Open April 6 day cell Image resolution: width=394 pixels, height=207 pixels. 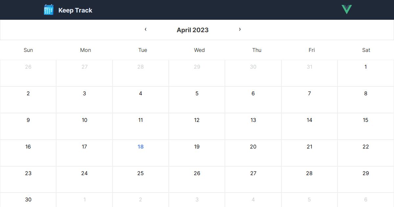[x=253, y=100]
